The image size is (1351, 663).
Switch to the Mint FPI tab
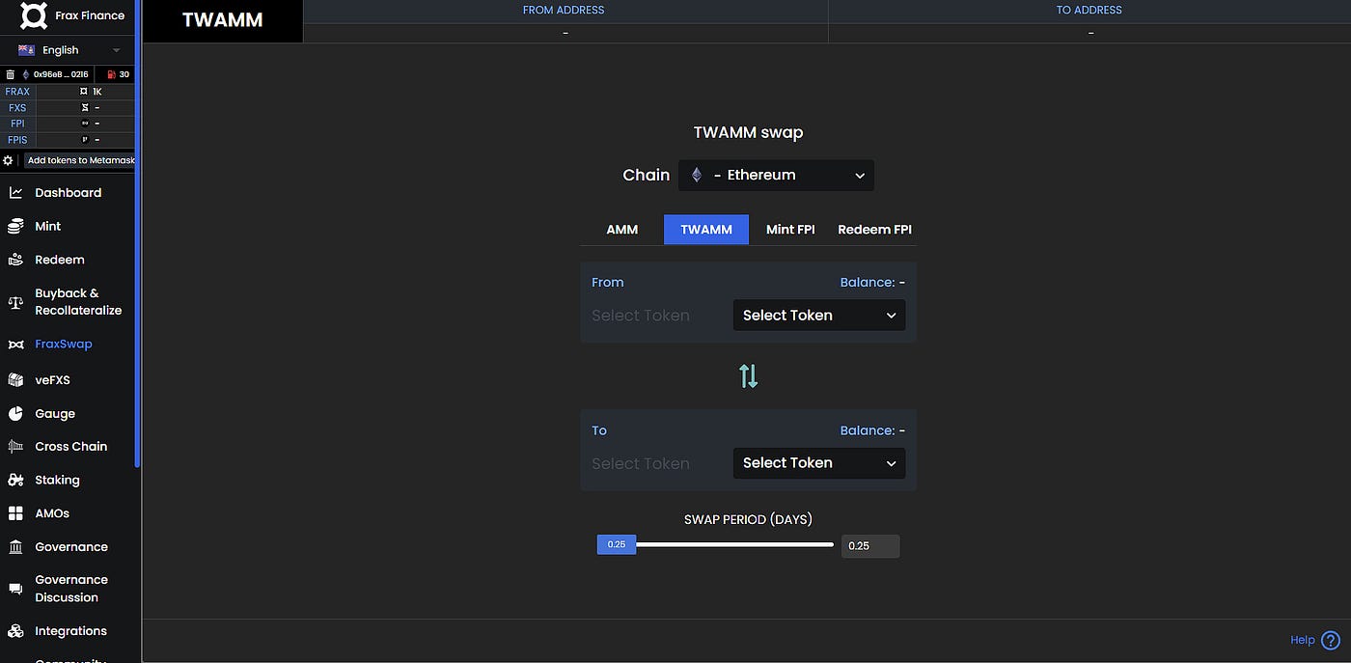tap(790, 230)
